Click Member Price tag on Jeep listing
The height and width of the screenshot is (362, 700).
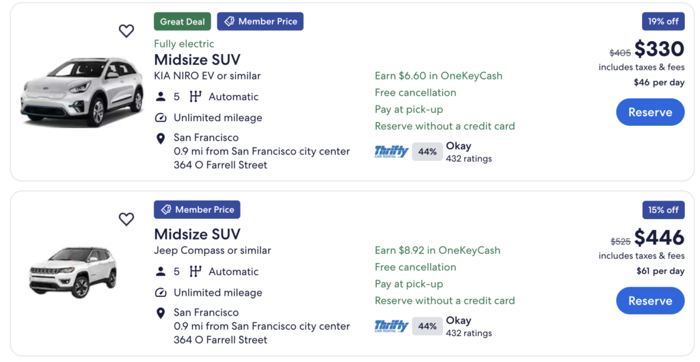(x=197, y=209)
